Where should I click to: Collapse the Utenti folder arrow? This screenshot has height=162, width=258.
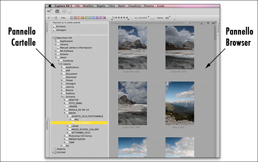(x=56, y=58)
